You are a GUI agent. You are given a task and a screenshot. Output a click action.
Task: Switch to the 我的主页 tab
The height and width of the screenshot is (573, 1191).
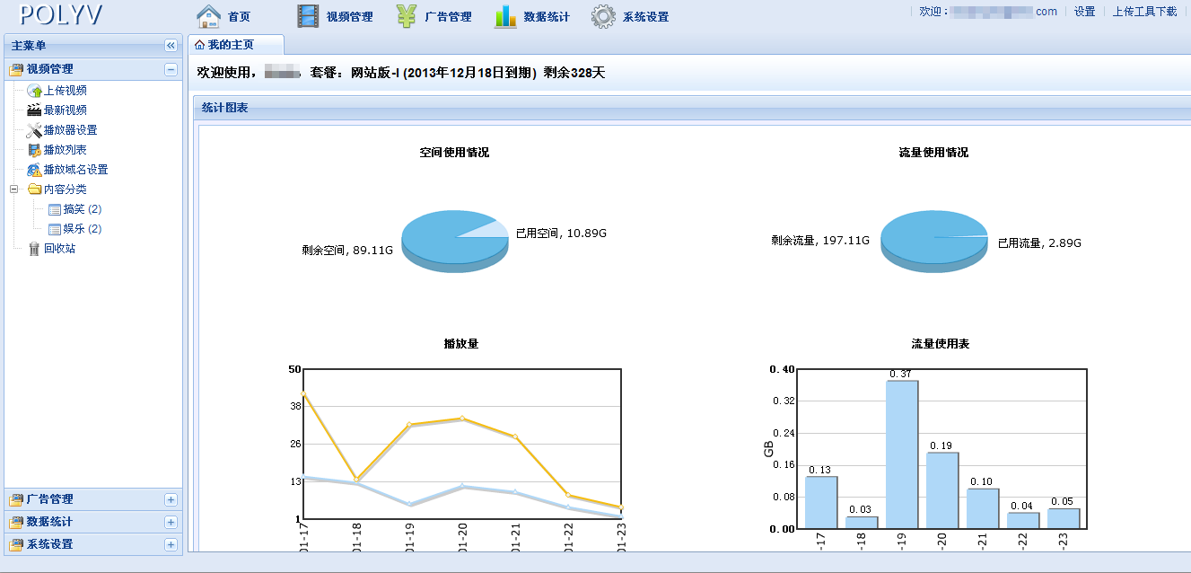coord(231,45)
